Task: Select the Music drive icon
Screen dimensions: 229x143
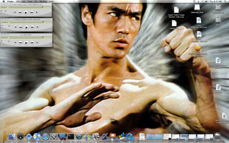Action: click(218, 20)
